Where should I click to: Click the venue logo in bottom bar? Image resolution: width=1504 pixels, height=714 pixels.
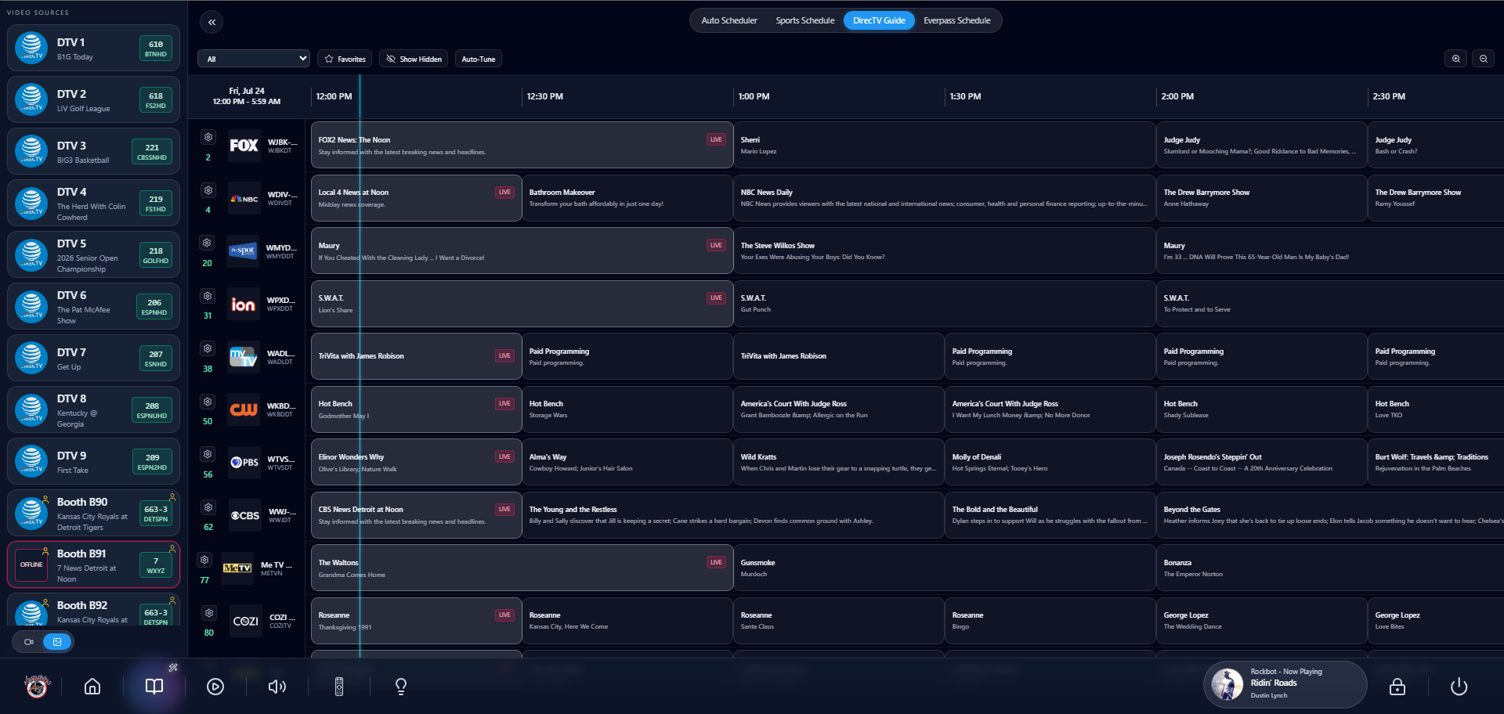point(37,686)
